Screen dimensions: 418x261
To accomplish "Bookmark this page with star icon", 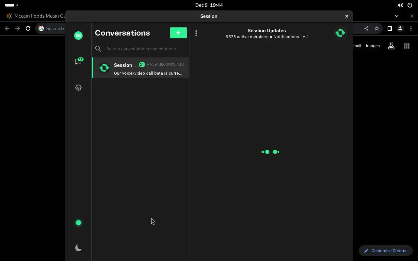I will [x=377, y=28].
